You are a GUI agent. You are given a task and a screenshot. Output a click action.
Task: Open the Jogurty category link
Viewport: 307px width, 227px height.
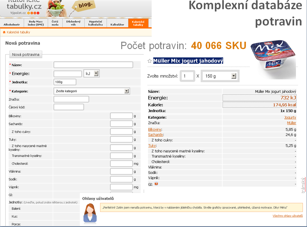point(290,117)
